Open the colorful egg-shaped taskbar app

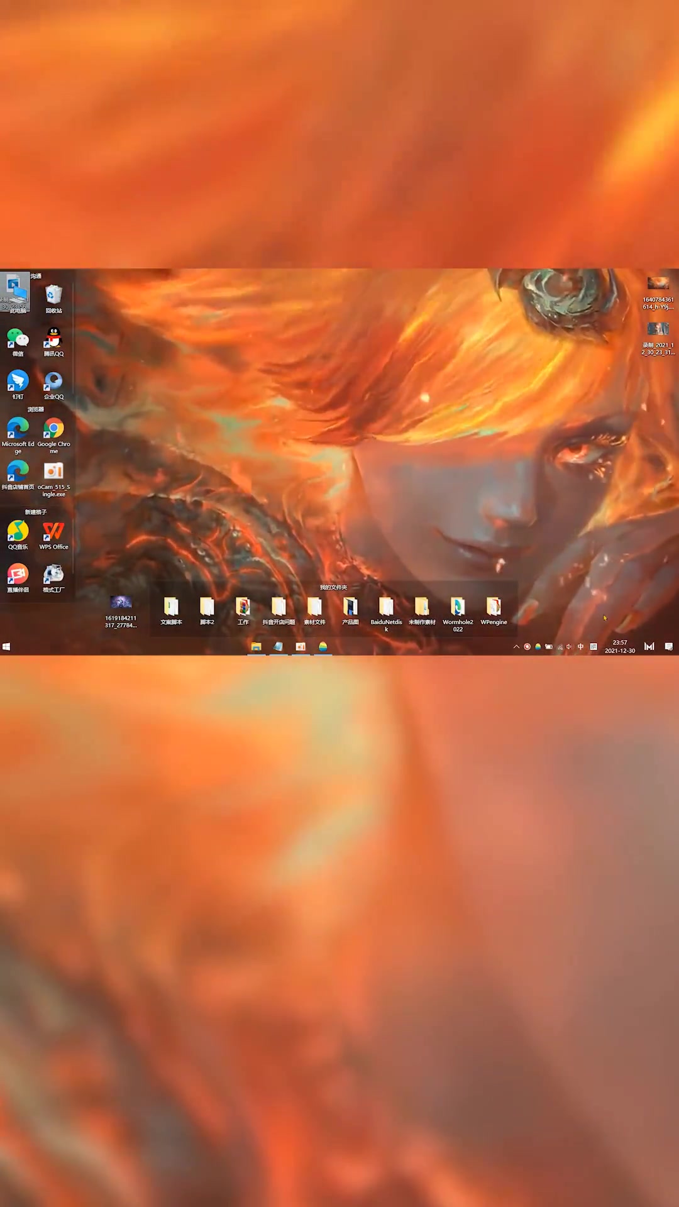(323, 646)
